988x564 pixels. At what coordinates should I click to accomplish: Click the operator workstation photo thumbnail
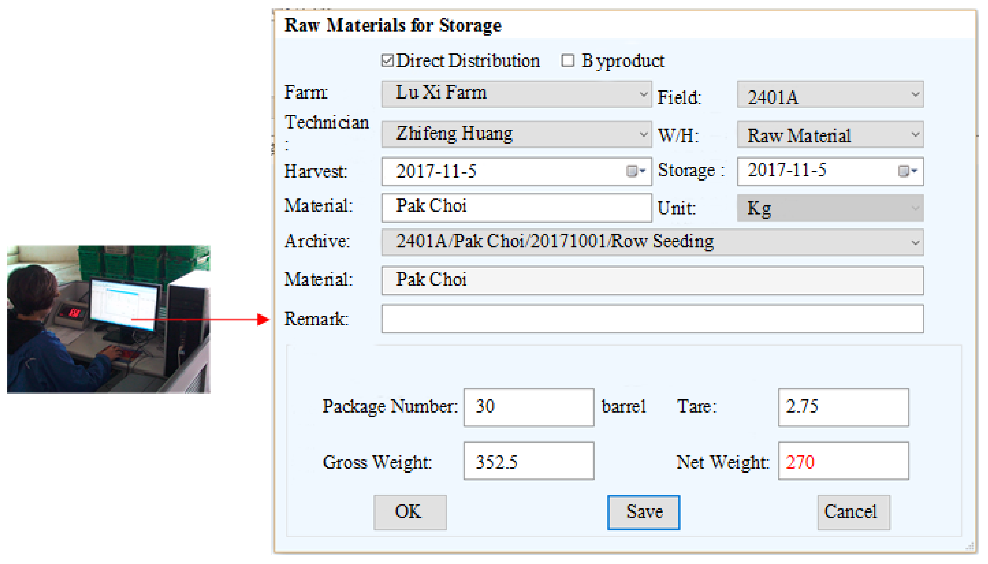[109, 319]
